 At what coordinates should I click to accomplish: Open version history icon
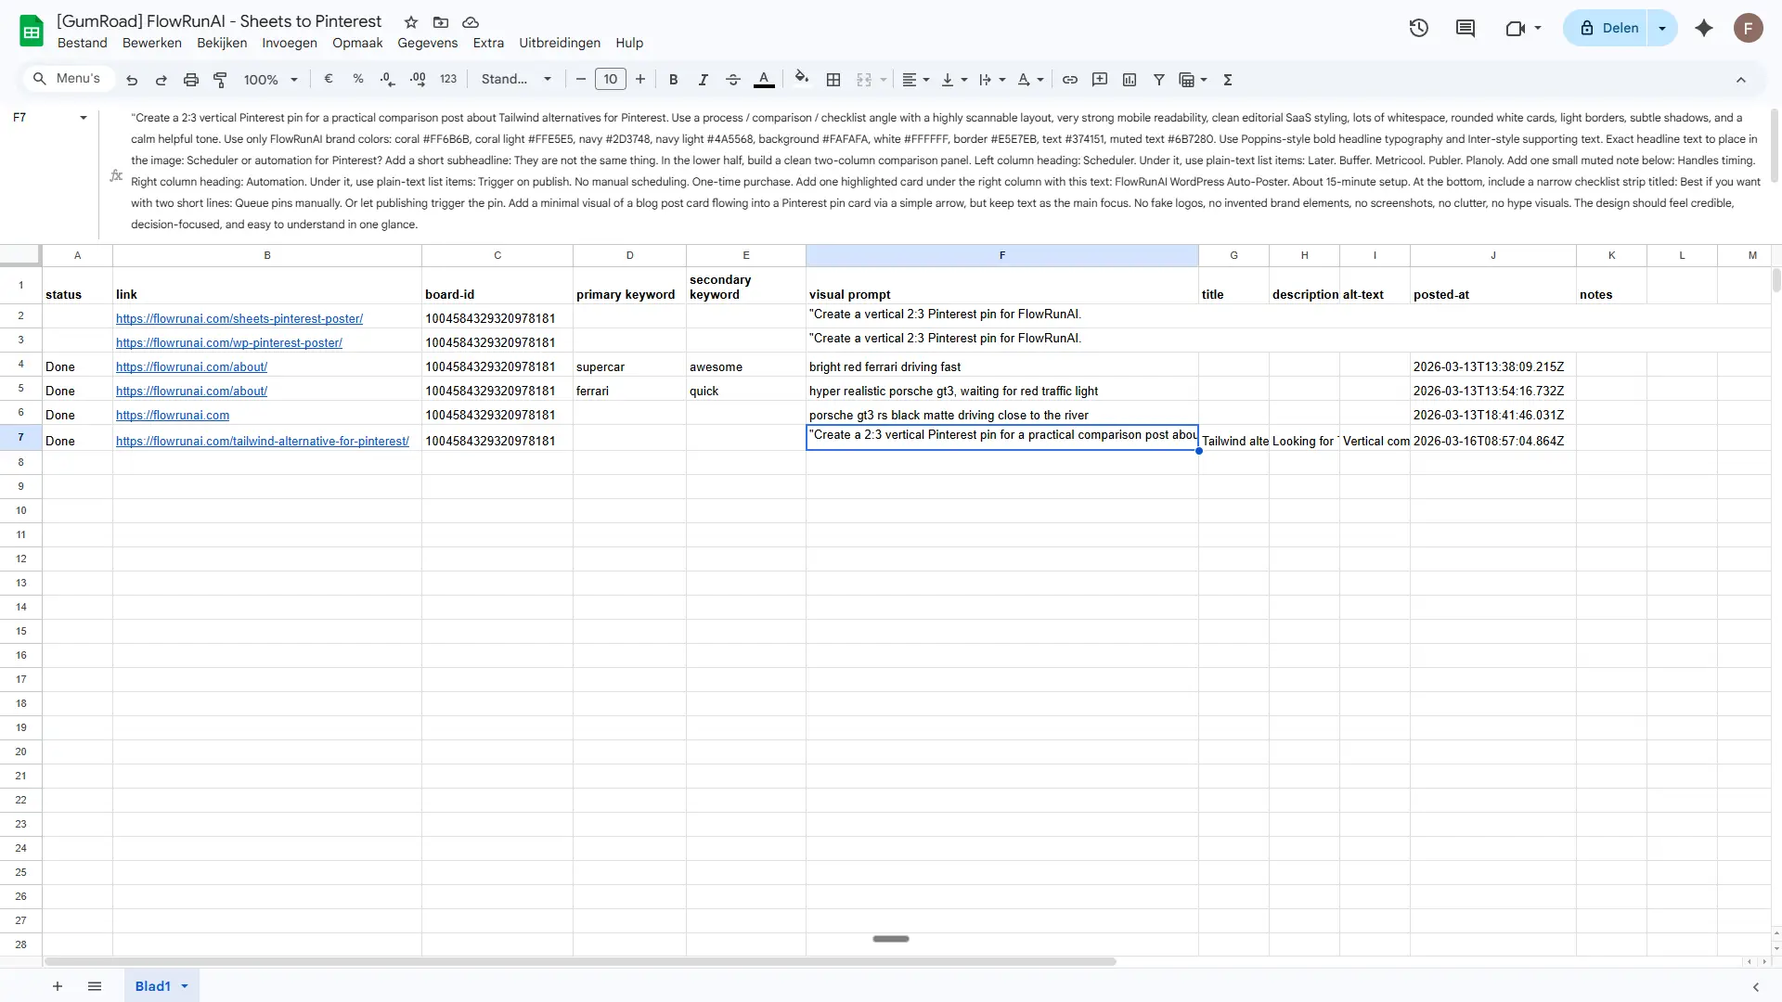coord(1418,28)
